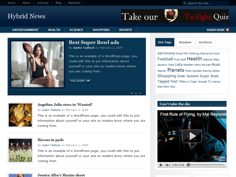Viewport: 236px width, 177px height.
Task: Click Justin Tadlock author under Wanted article
Action: [51, 110]
